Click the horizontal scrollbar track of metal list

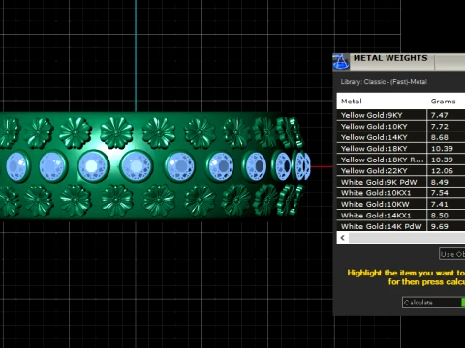pyautogui.click(x=407, y=238)
